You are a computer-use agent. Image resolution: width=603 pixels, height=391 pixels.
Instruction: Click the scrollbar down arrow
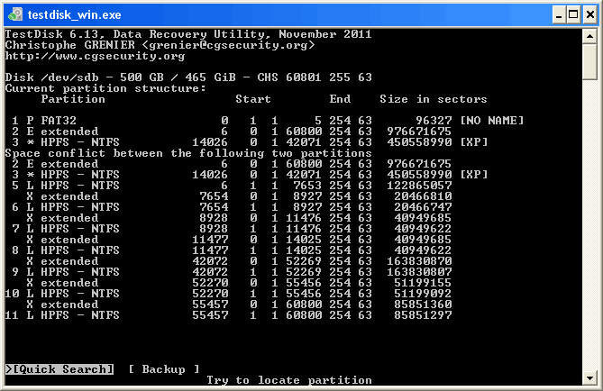pyautogui.click(x=589, y=377)
